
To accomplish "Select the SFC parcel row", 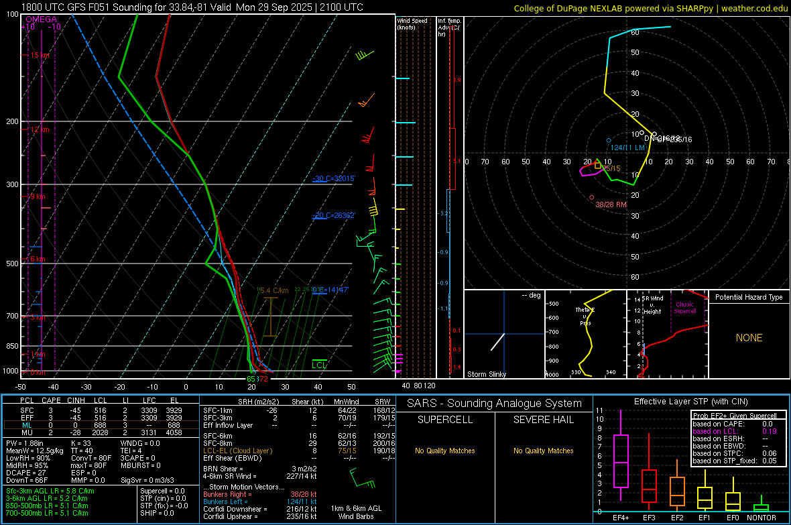I will coord(101,410).
